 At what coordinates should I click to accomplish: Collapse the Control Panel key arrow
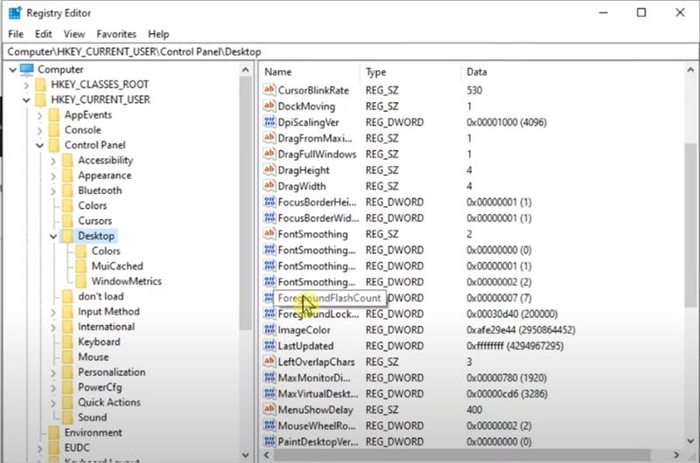tap(39, 145)
